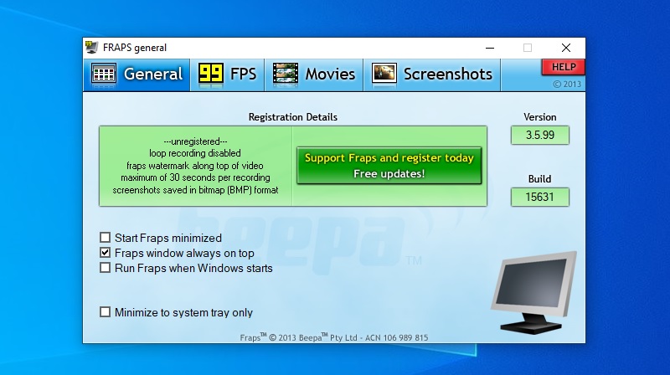
Task: Uncheck Fraps window always on top
Action: pos(106,253)
